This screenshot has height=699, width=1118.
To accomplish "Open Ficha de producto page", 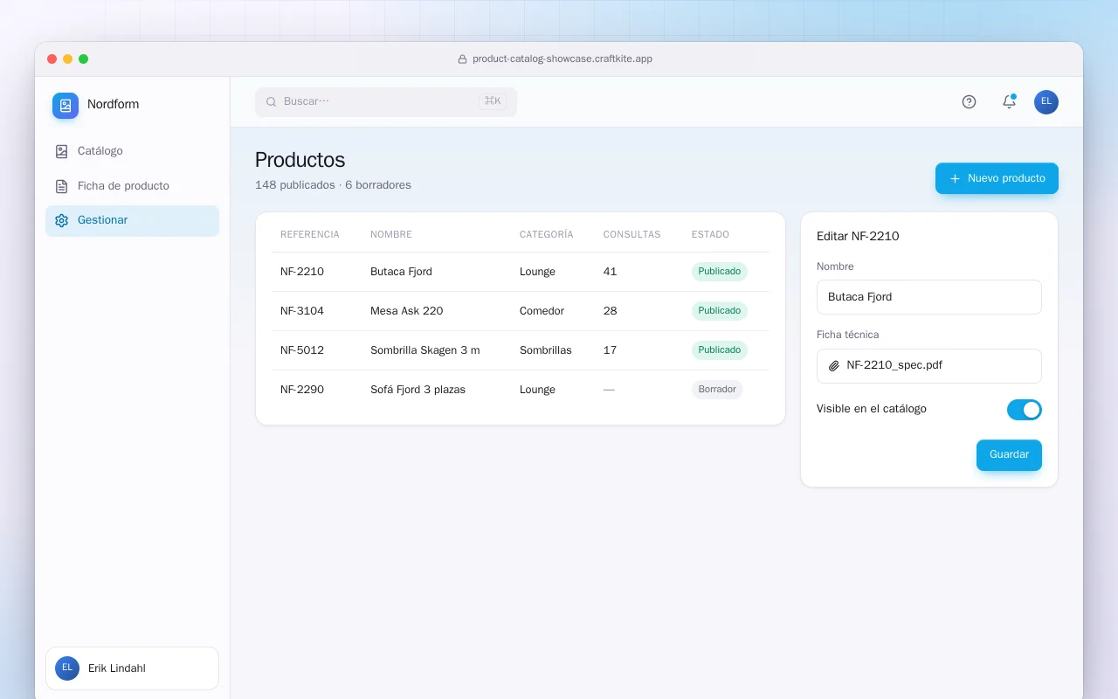I will click(x=132, y=186).
